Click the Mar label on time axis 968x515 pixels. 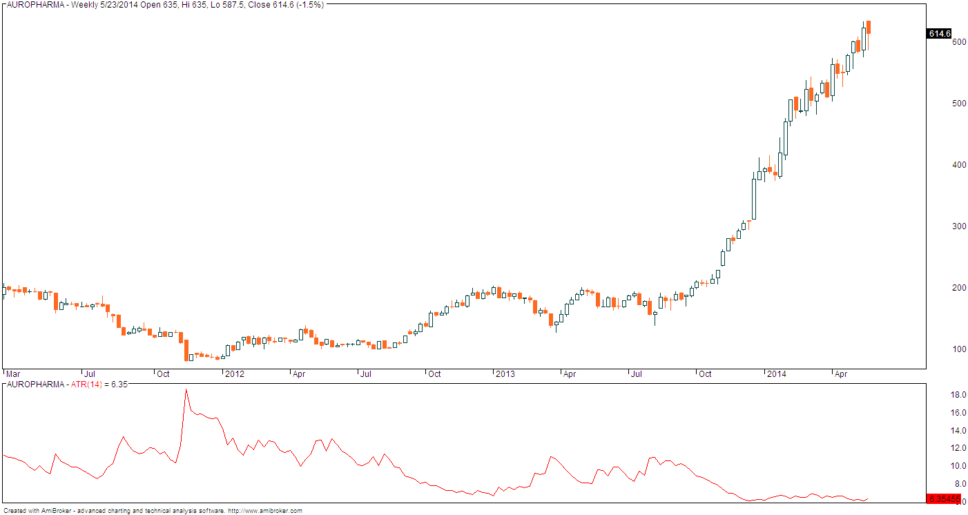pos(12,373)
